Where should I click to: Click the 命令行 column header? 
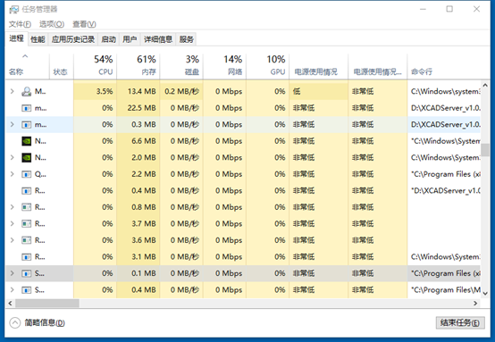[x=444, y=65]
